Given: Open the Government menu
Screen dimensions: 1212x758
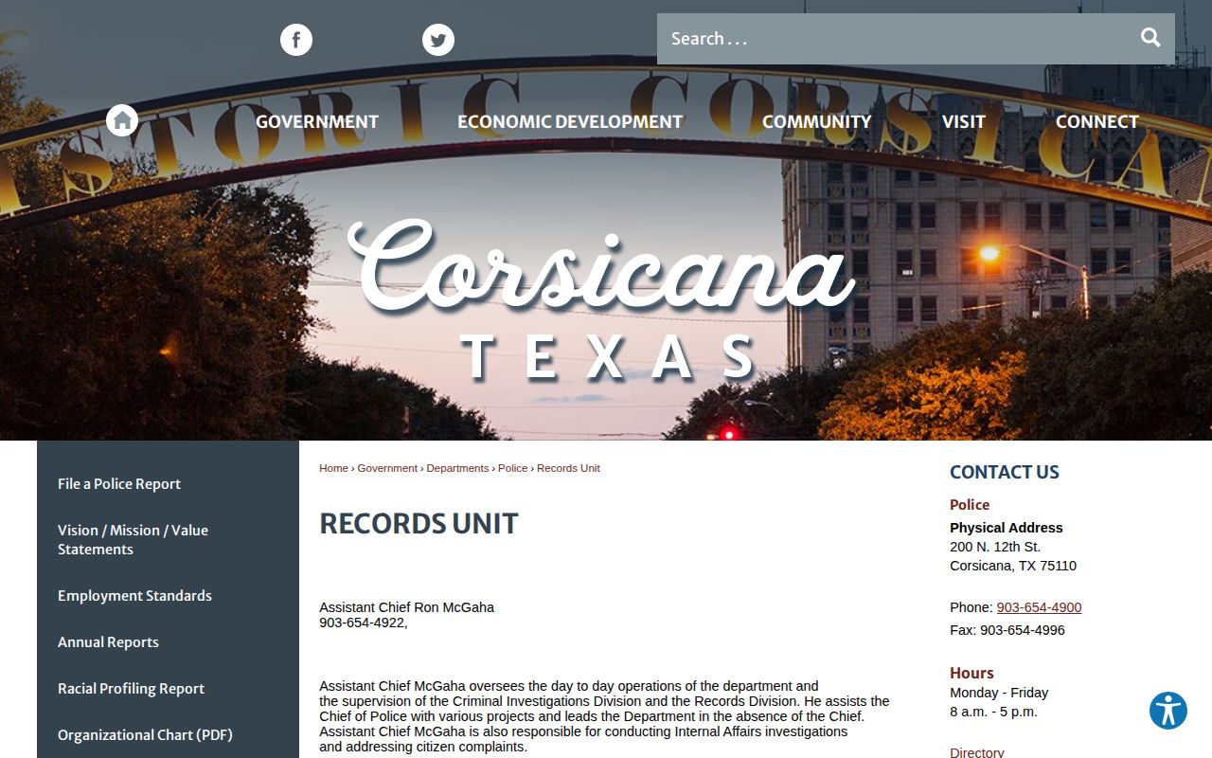Looking at the screenshot, I should [x=317, y=121].
